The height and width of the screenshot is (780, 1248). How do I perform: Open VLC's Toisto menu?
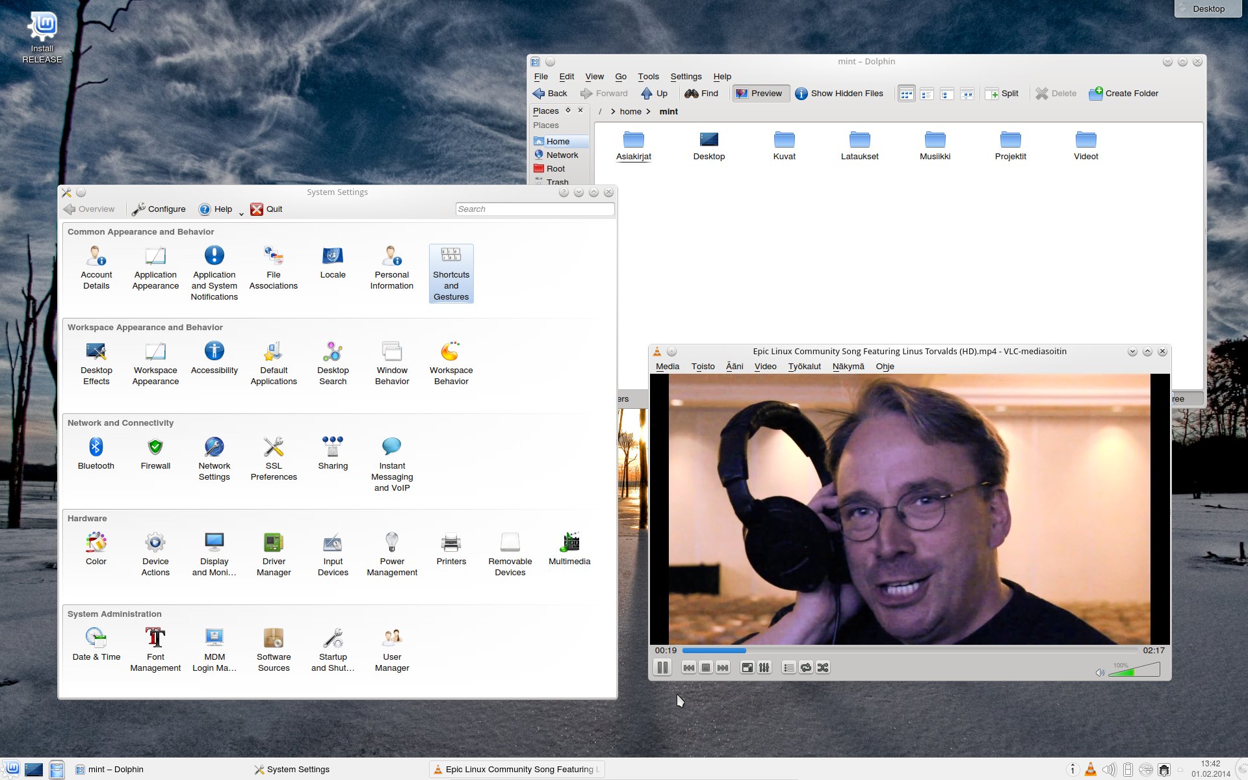[x=703, y=367]
